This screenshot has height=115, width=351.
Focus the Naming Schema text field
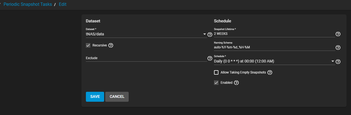(273, 47)
